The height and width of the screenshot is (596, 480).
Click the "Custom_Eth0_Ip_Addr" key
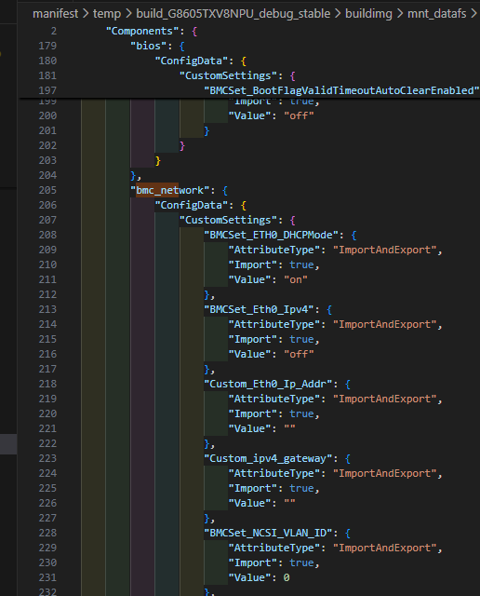[268, 384]
